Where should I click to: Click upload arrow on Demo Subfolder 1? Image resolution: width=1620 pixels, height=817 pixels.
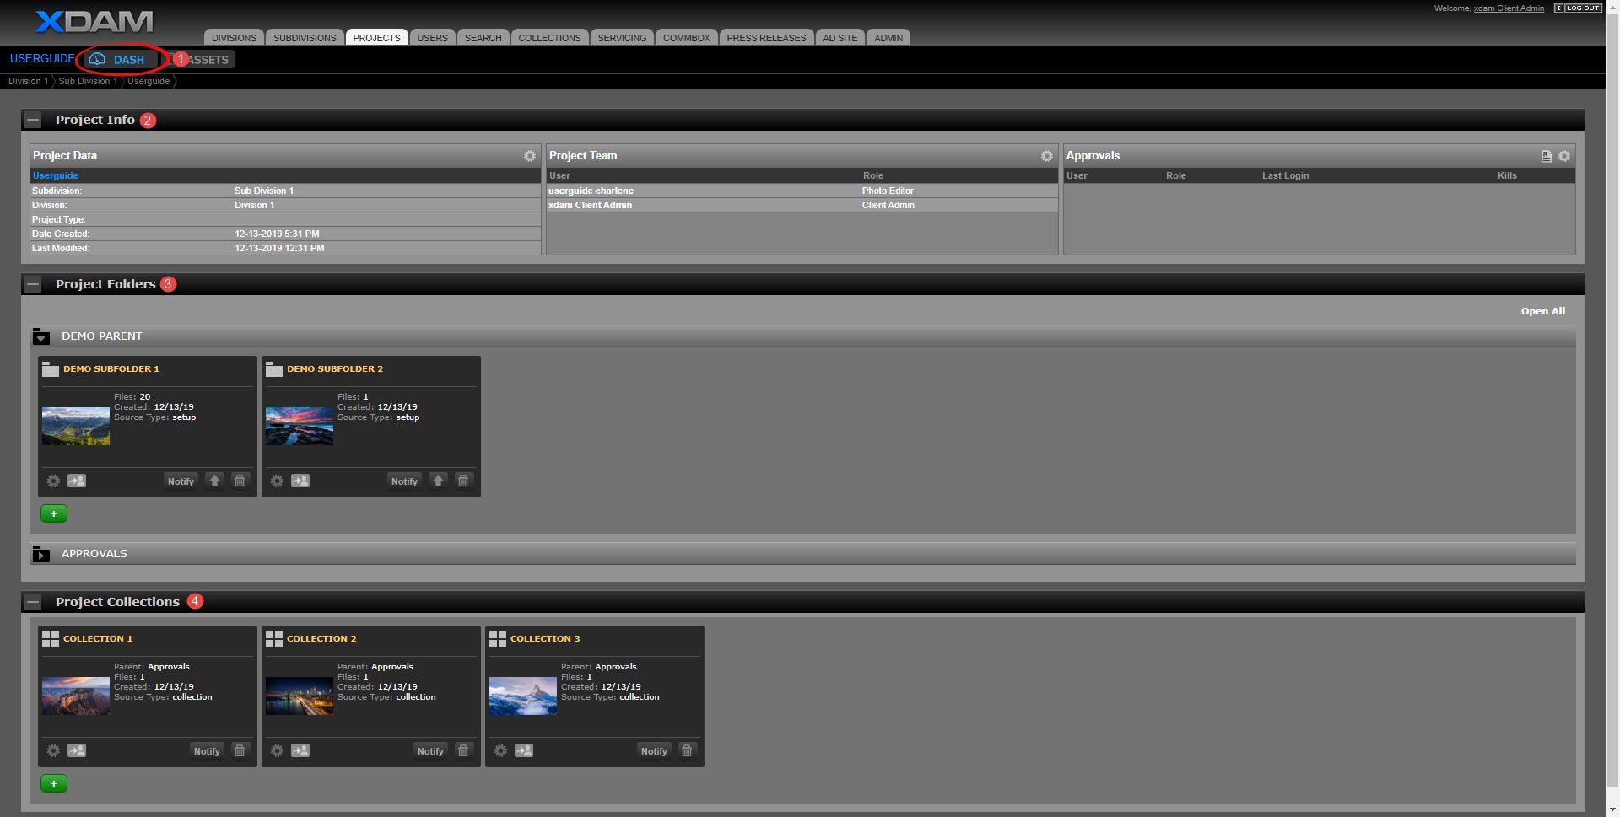pyautogui.click(x=214, y=481)
